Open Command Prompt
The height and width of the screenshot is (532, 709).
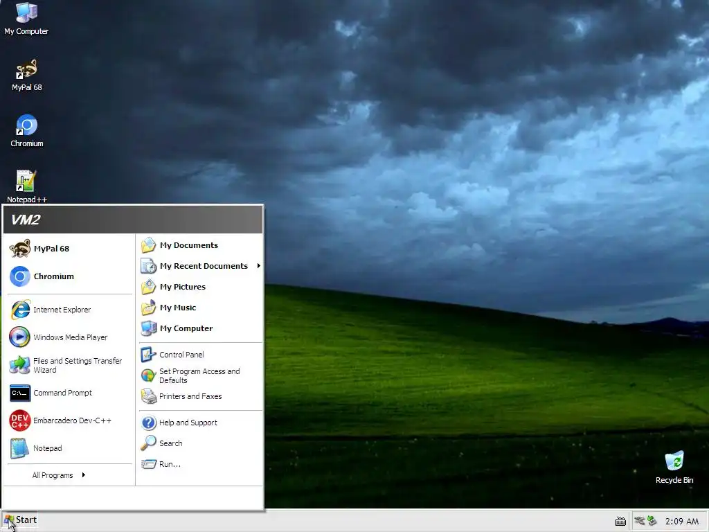tap(70, 393)
